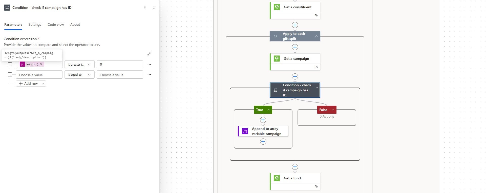Image resolution: width=486 pixels, height=193 pixels.
Task: Click the Get a campaign connector icon
Action: [x=277, y=59]
